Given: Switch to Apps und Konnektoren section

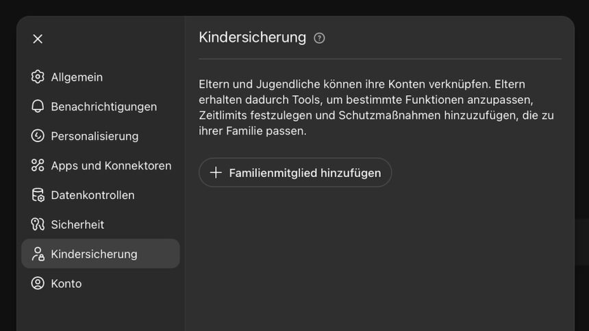Looking at the screenshot, I should pyautogui.click(x=111, y=165).
